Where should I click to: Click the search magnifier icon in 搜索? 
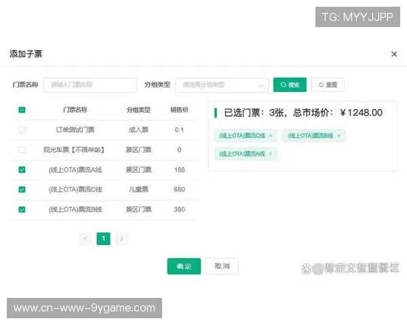(284, 85)
